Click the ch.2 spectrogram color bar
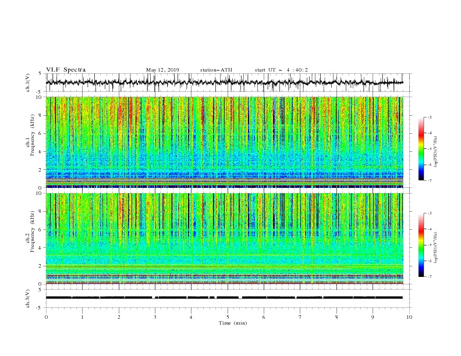The image size is (461, 356). [421, 245]
